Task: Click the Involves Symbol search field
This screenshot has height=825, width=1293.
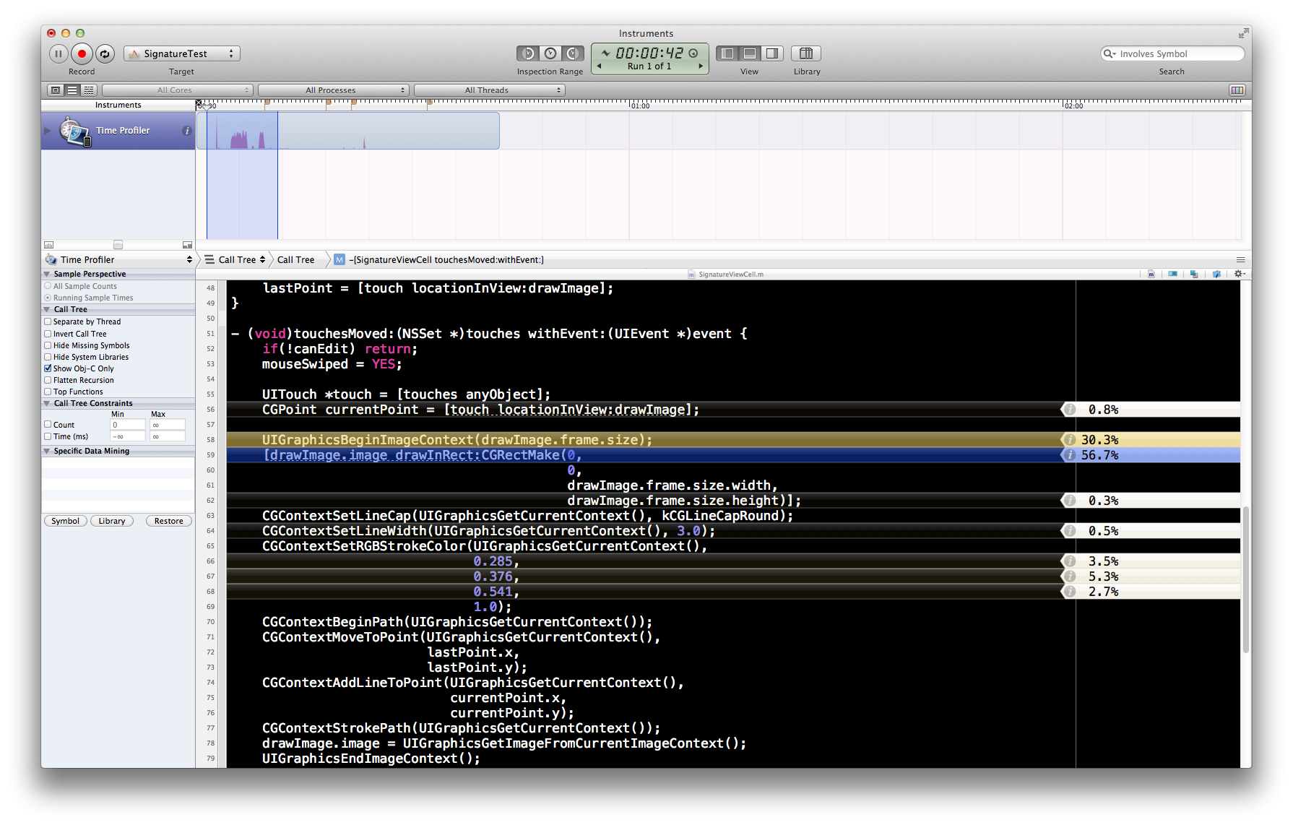Action: click(x=1172, y=54)
